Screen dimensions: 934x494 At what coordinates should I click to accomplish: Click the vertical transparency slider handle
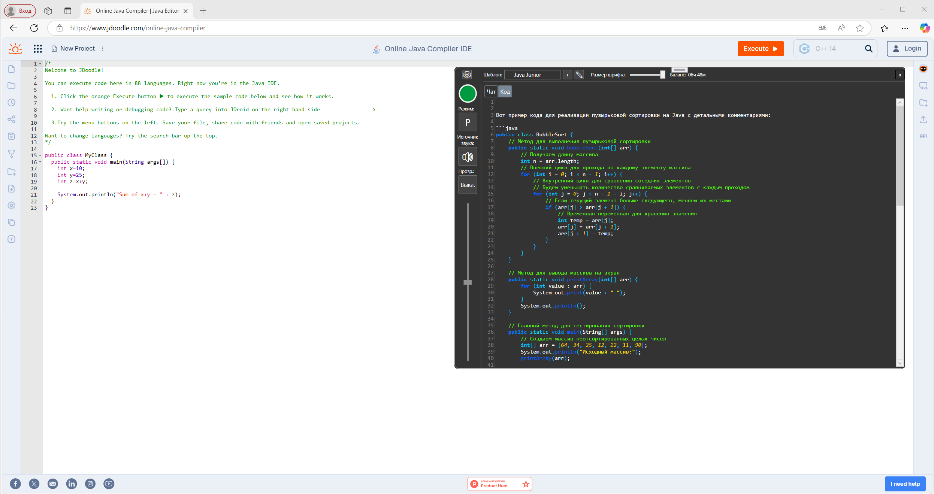(x=468, y=282)
